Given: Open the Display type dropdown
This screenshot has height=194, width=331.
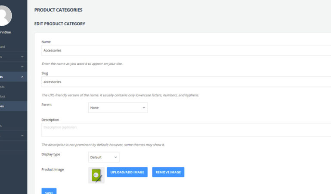Looking at the screenshot, I should tap(103, 157).
